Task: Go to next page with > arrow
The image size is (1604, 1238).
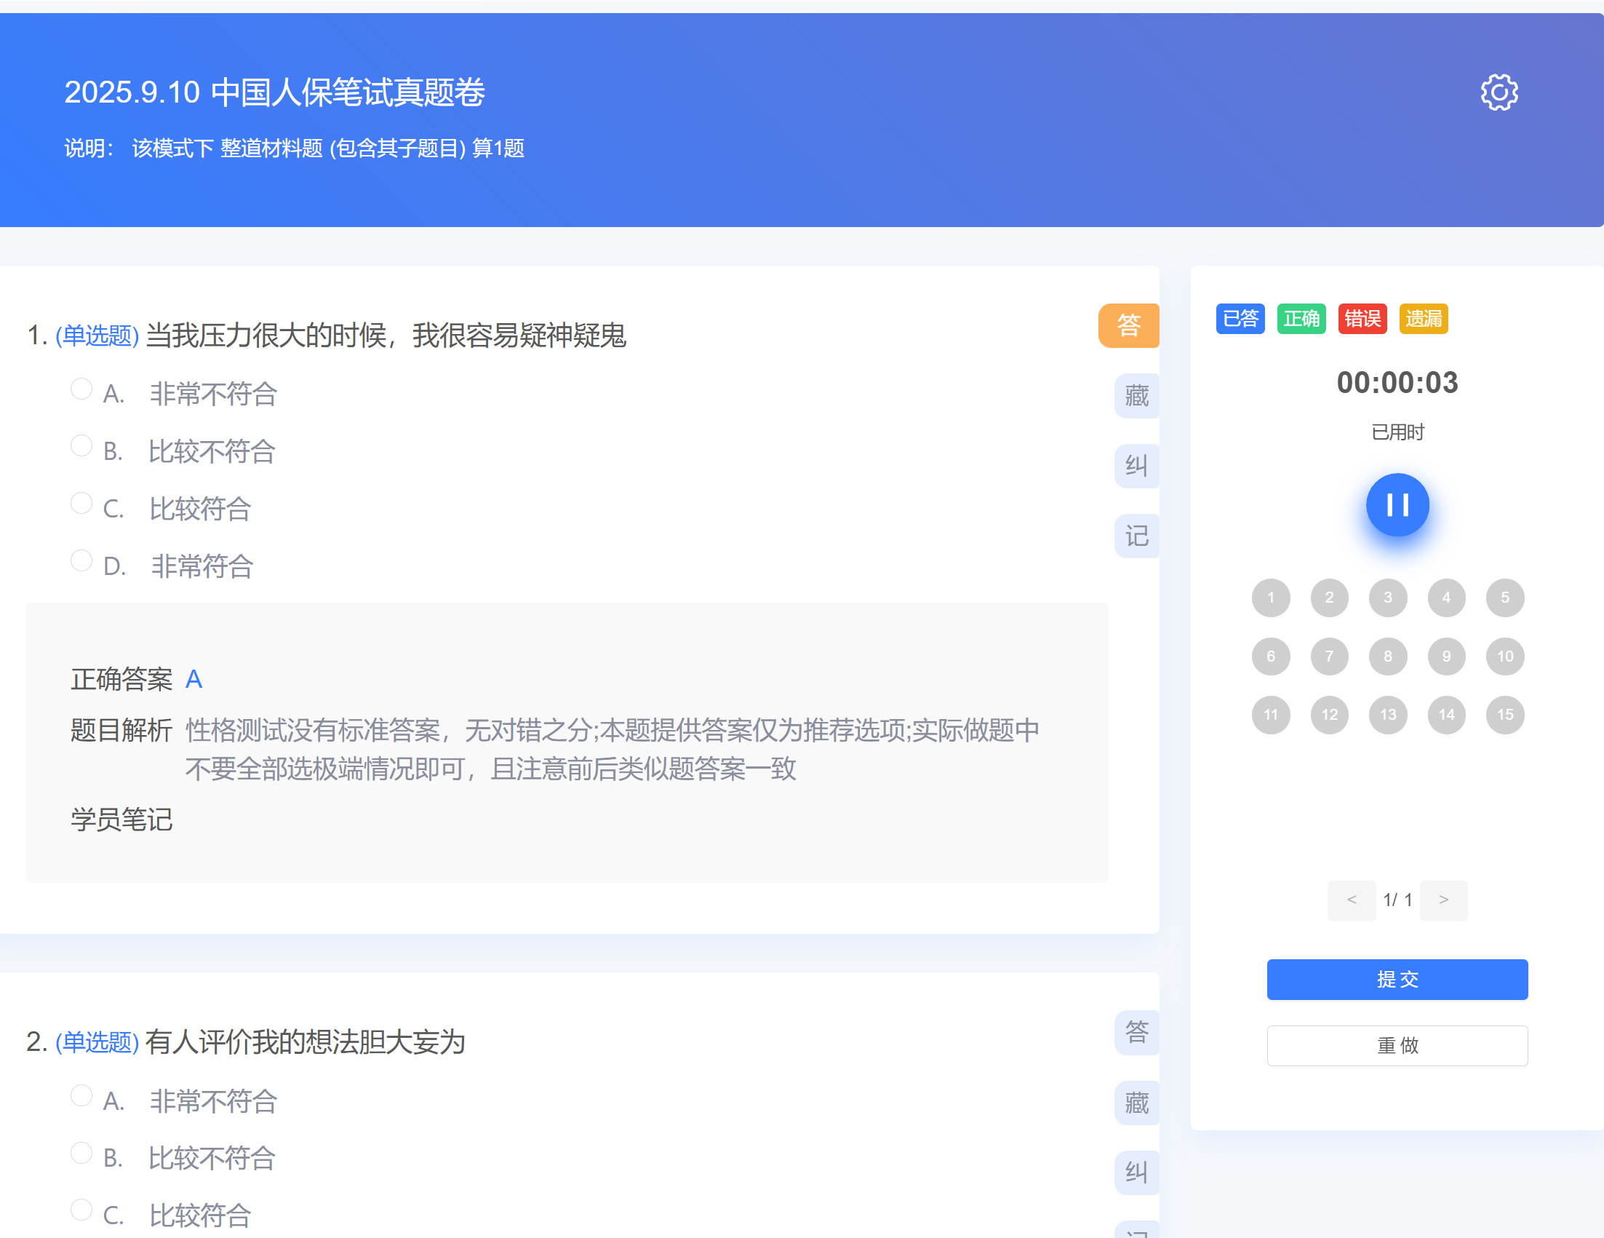Action: 1443,900
